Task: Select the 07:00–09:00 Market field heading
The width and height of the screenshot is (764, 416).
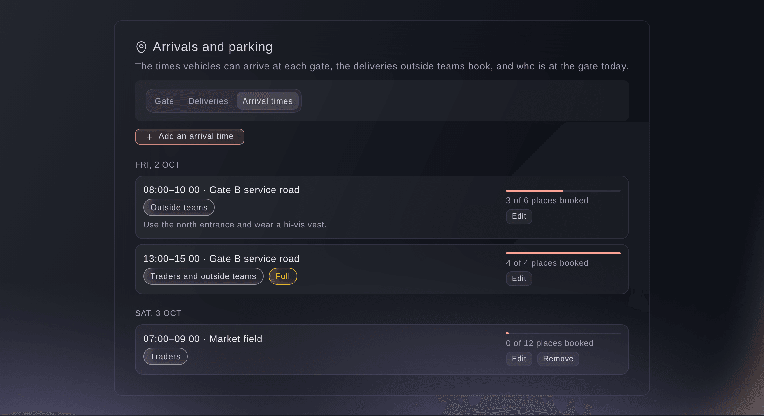Action: tap(202, 339)
